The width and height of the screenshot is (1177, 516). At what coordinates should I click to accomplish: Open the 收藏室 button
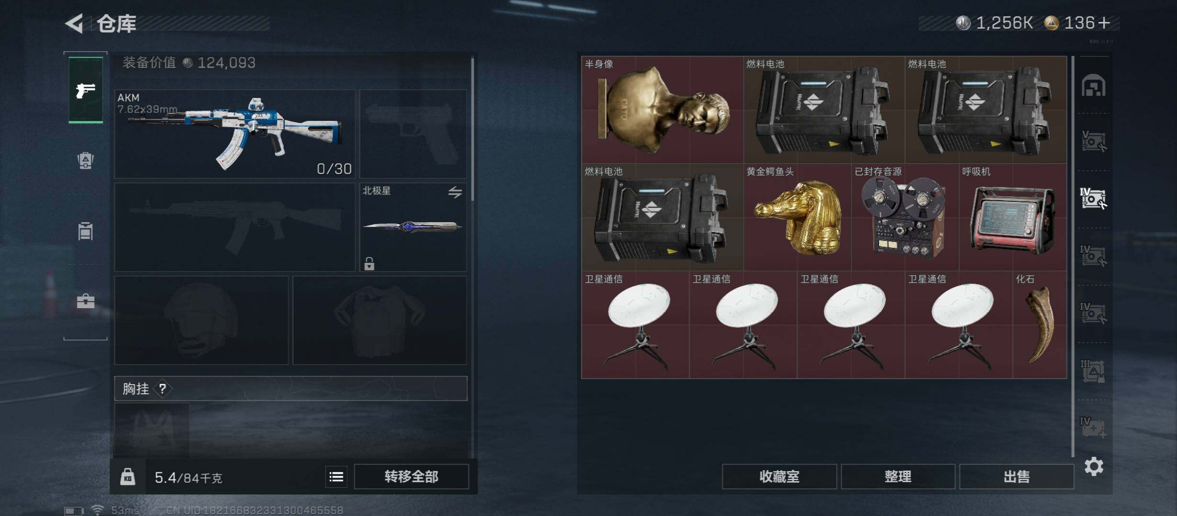click(779, 476)
